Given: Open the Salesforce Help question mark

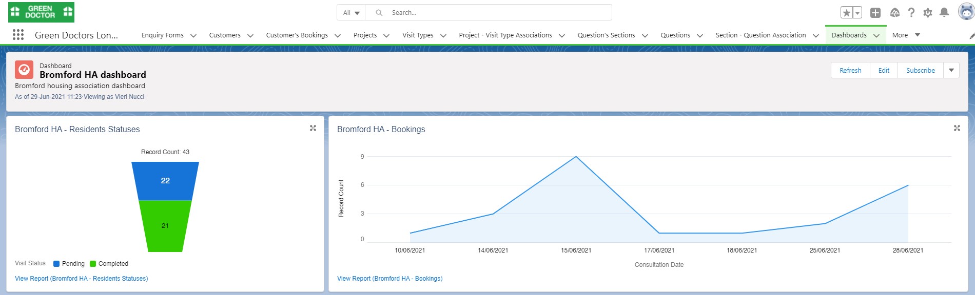Looking at the screenshot, I should (x=911, y=13).
